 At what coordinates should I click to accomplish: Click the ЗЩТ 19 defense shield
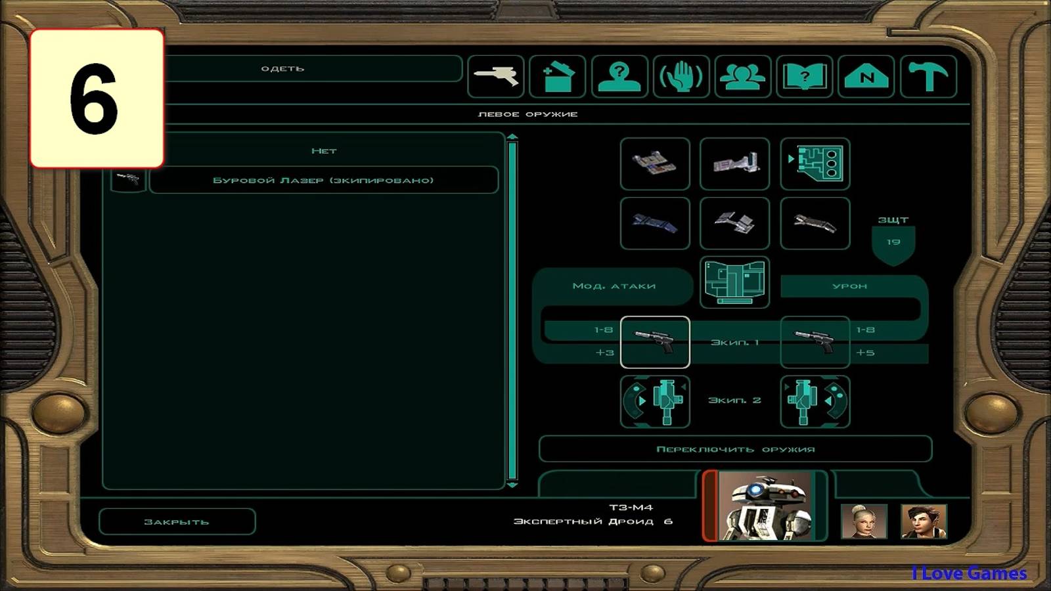[x=893, y=245]
